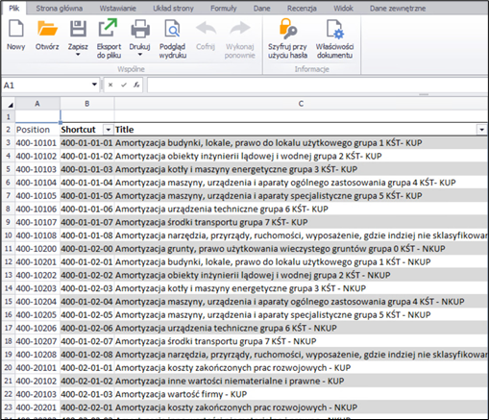Print using the Drukuj icon

click(140, 29)
